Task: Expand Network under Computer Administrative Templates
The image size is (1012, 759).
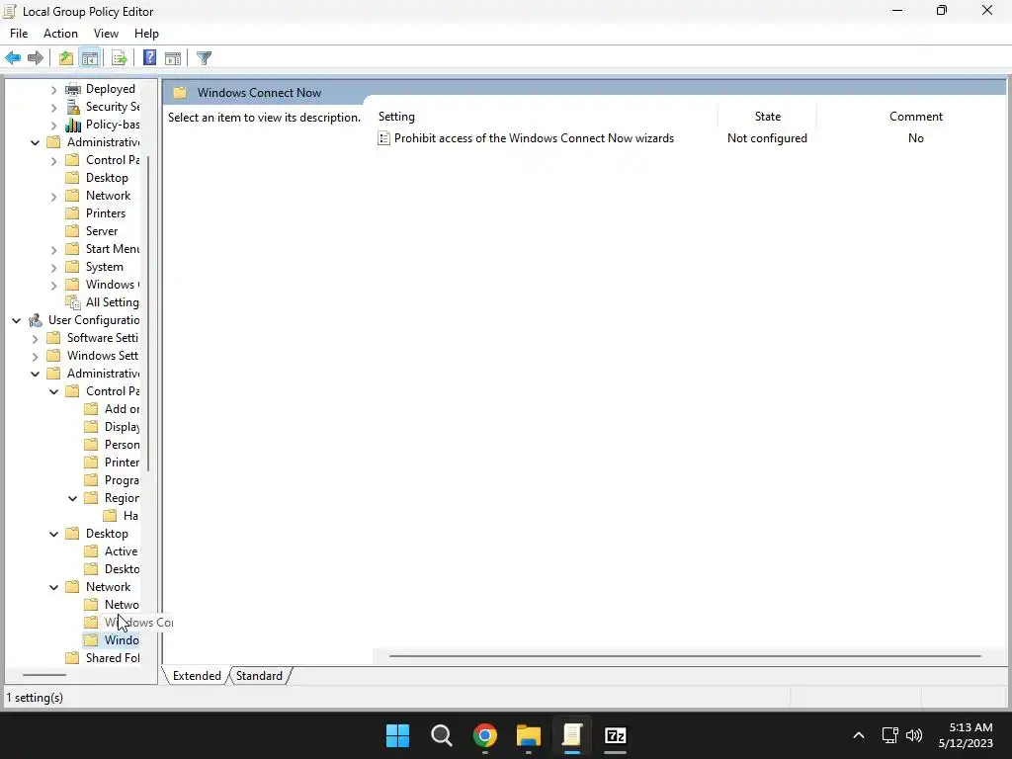Action: tap(54, 197)
